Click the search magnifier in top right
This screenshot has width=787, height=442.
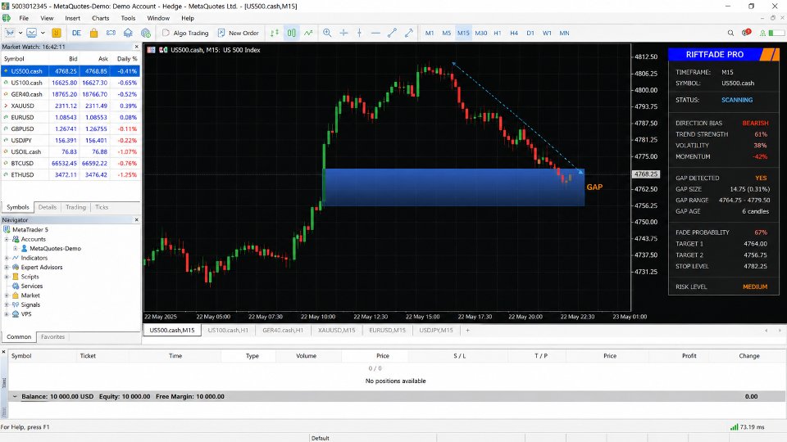click(x=730, y=33)
